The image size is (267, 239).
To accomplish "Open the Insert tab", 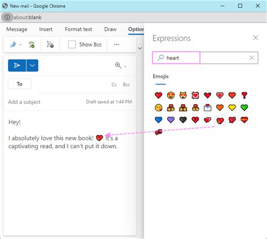I will pos(46,29).
